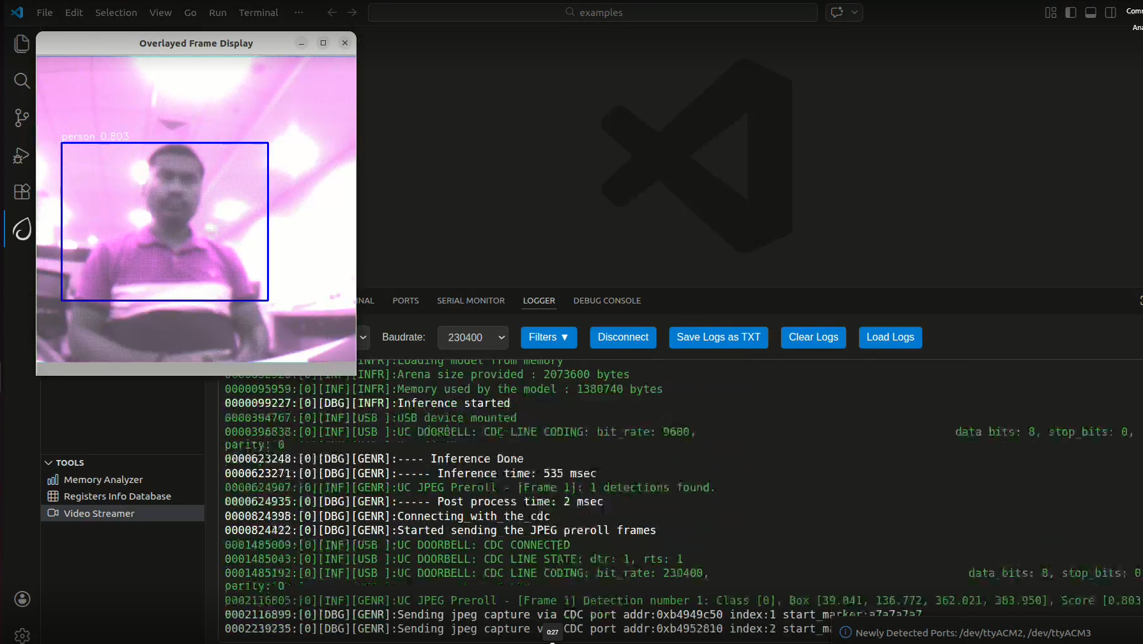Toggle the secondary side bar layout icon
The height and width of the screenshot is (644, 1143).
tap(1110, 12)
